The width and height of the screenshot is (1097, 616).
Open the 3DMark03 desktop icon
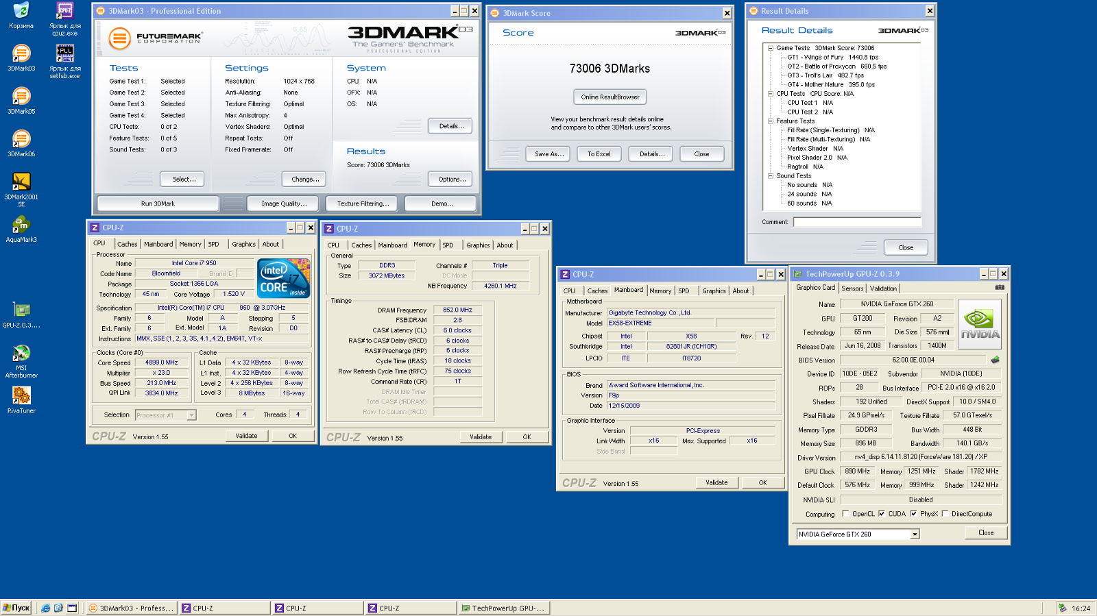[21, 58]
